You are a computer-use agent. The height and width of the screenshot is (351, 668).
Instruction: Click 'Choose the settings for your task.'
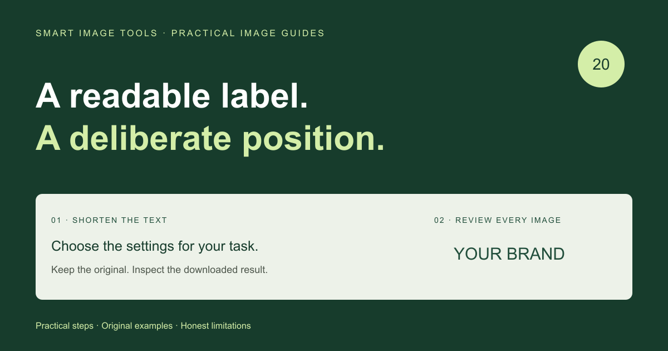tap(155, 246)
